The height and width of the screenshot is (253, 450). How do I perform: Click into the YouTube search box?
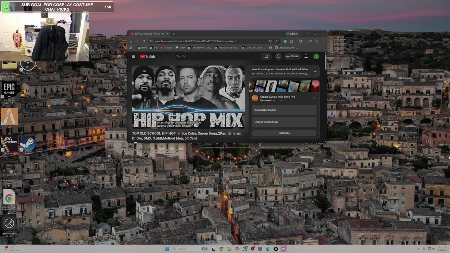tap(217, 56)
